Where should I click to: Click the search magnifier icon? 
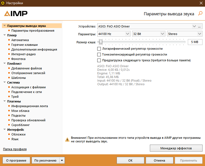coord(200,13)
